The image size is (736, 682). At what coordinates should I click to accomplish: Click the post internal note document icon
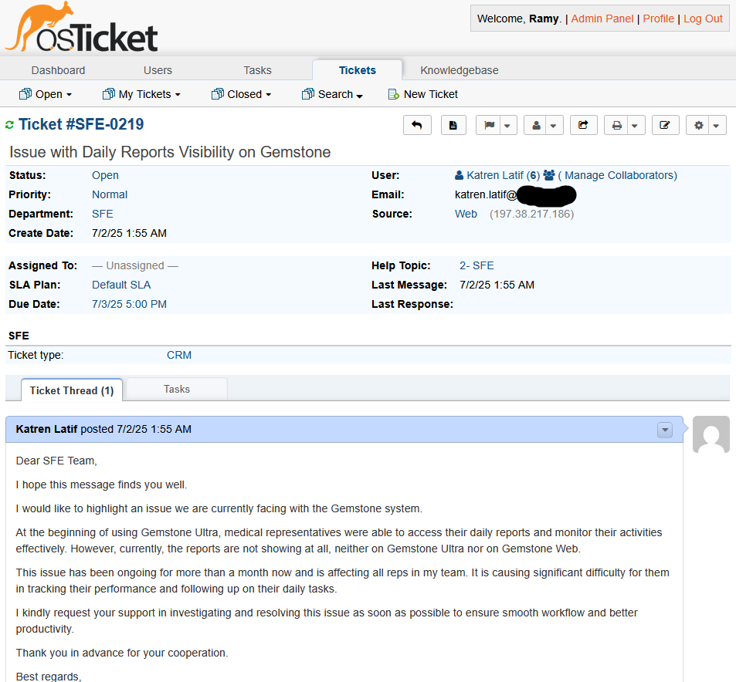pos(453,125)
